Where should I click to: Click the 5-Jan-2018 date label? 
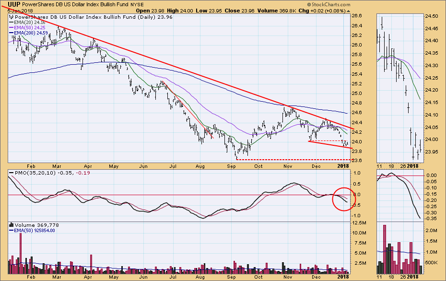click(x=20, y=11)
